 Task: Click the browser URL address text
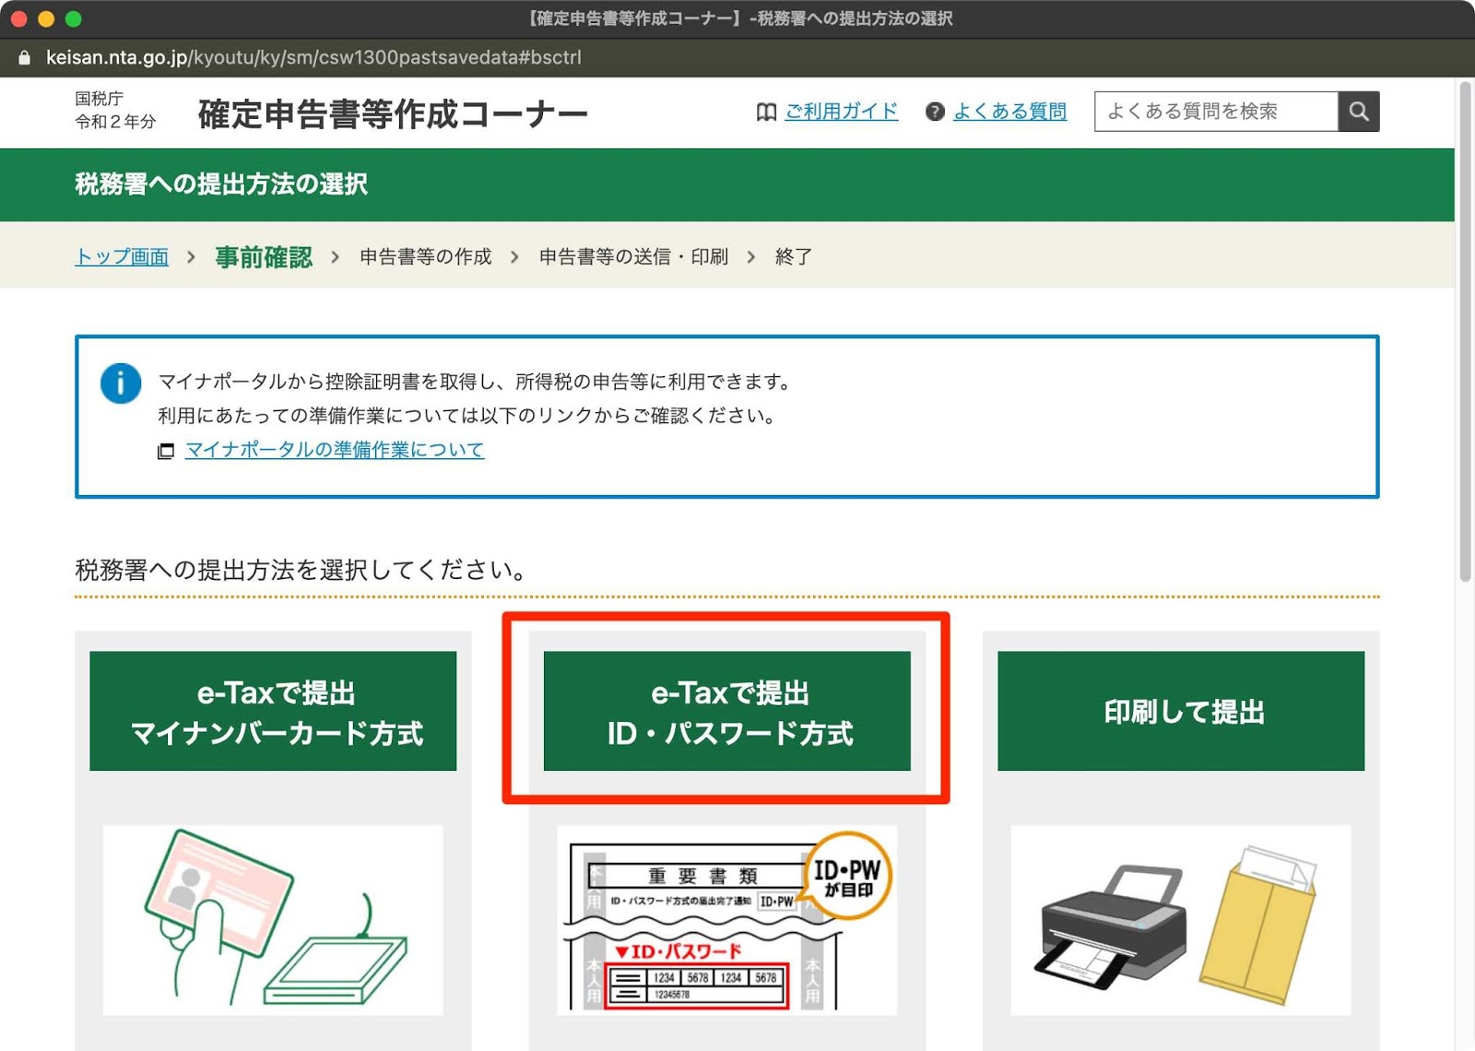pyautogui.click(x=313, y=57)
